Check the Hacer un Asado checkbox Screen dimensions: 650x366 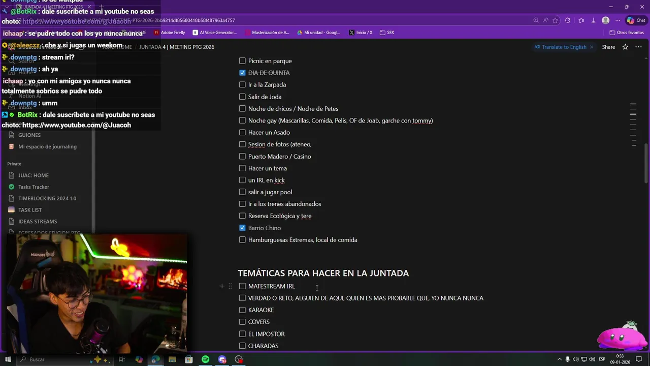242,132
